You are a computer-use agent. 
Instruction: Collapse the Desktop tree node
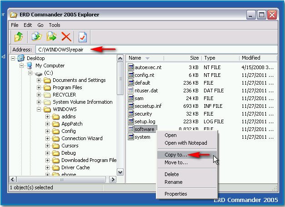[x=13, y=58]
